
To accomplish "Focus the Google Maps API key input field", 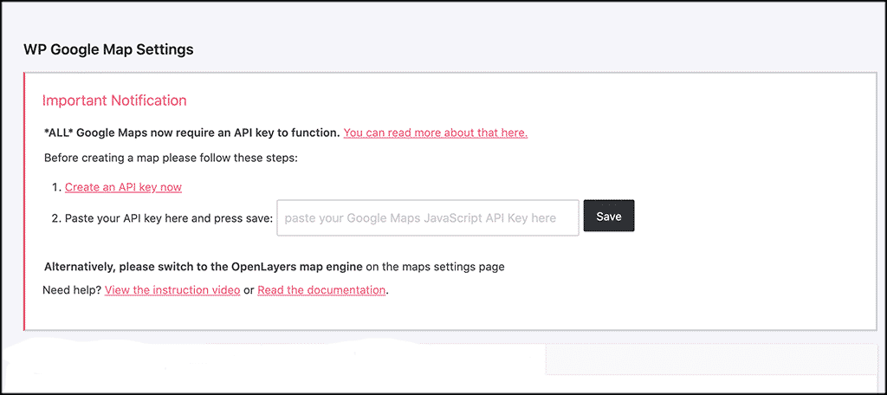I will 428,217.
